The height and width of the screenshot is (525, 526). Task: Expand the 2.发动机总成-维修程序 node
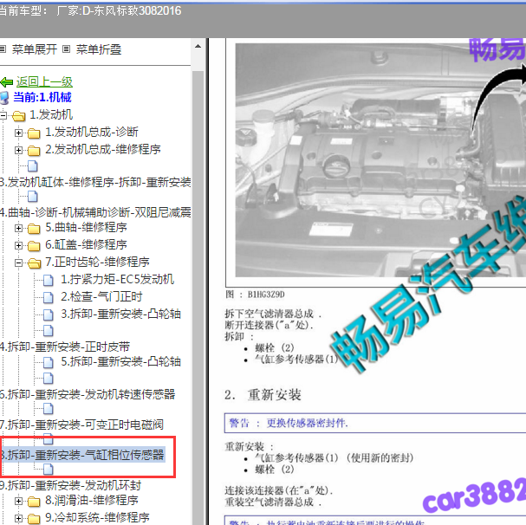(18, 150)
